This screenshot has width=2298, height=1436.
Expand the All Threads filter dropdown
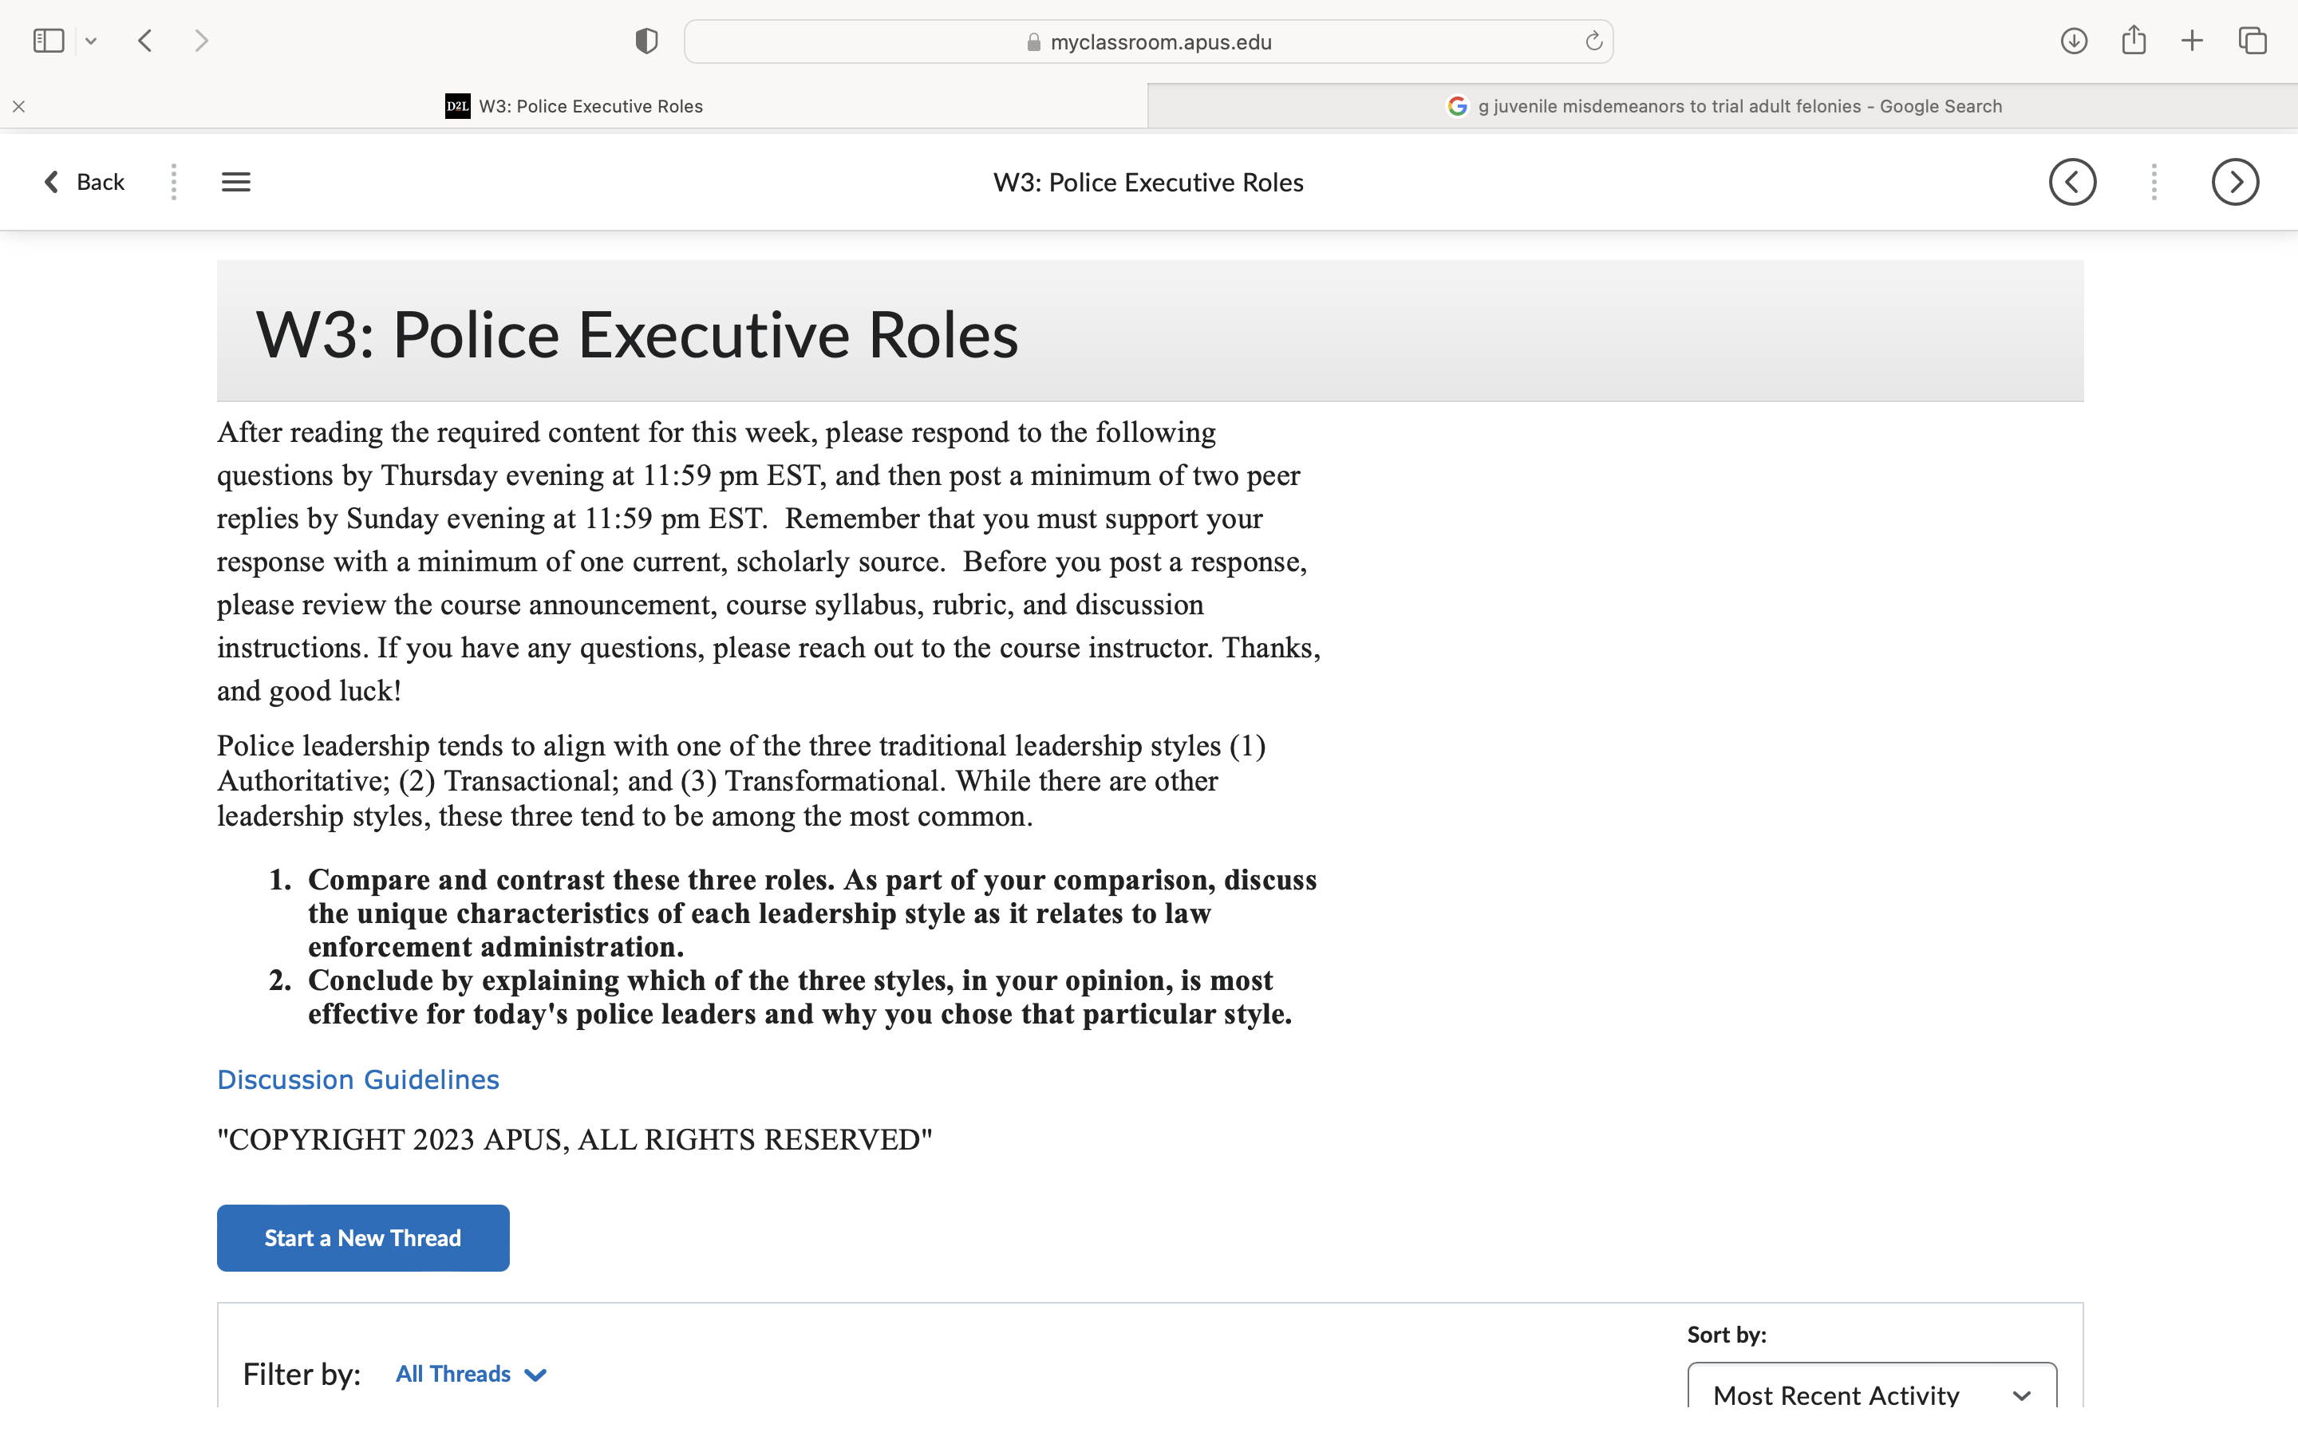click(x=471, y=1375)
